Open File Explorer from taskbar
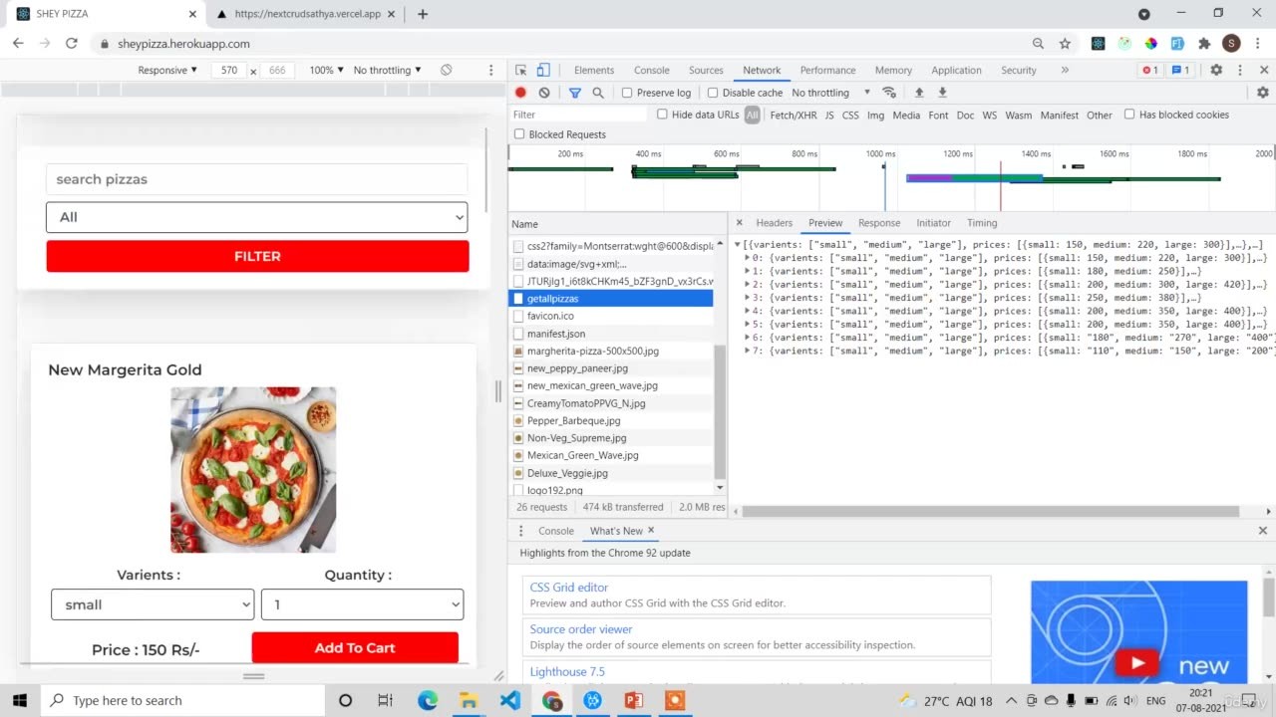Screen dimensions: 1276x717 (x=469, y=700)
